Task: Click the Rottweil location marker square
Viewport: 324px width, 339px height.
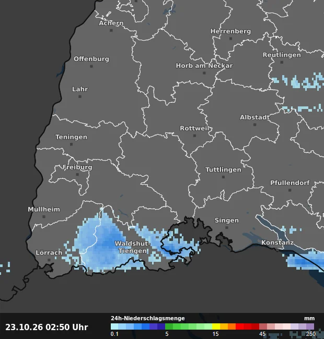Action: (194, 136)
